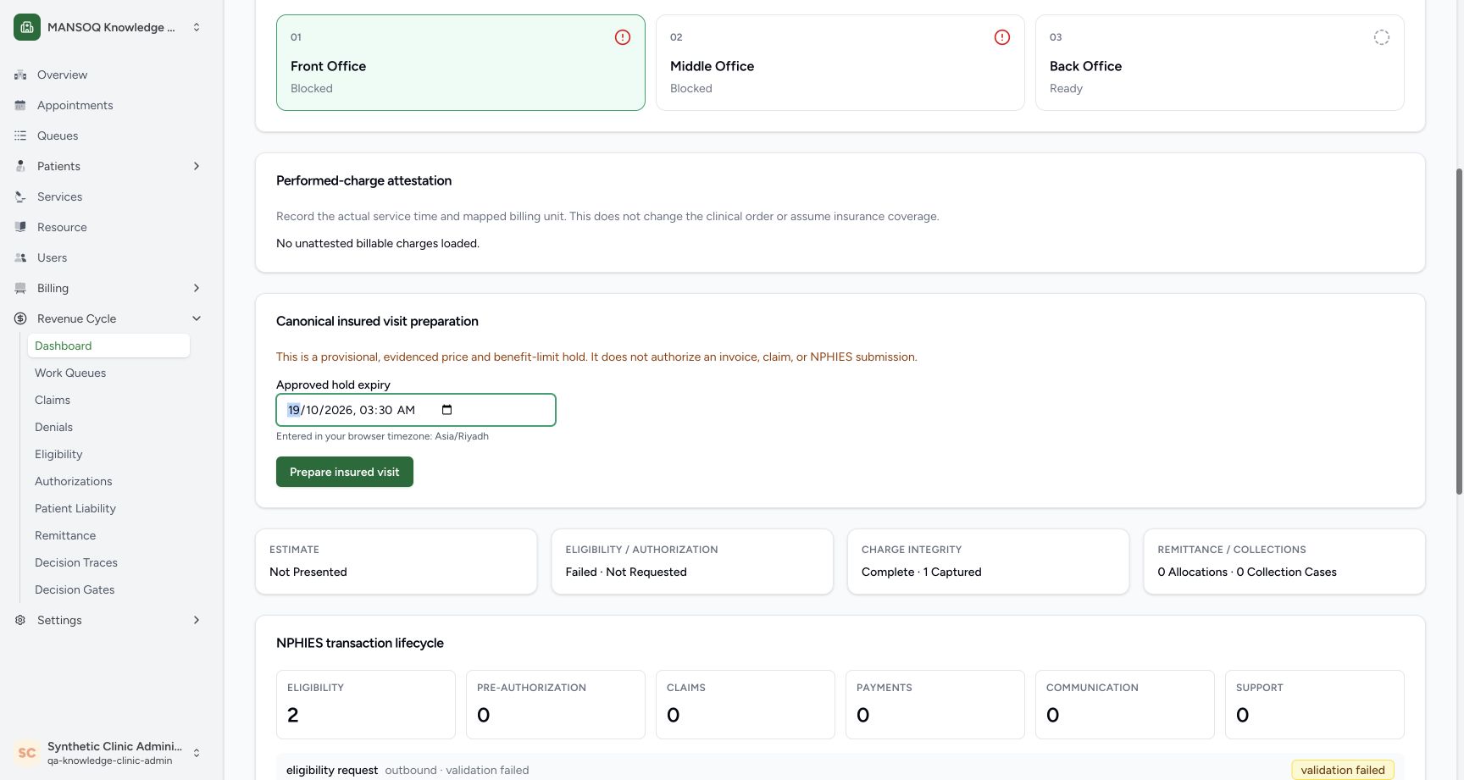Select the Middle Office stage card

[x=840, y=63]
